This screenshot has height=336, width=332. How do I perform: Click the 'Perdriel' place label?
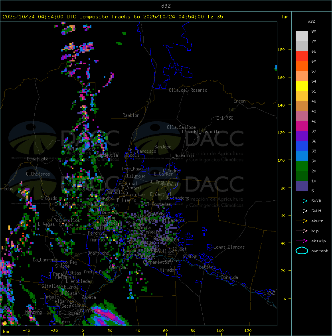pos(97,233)
